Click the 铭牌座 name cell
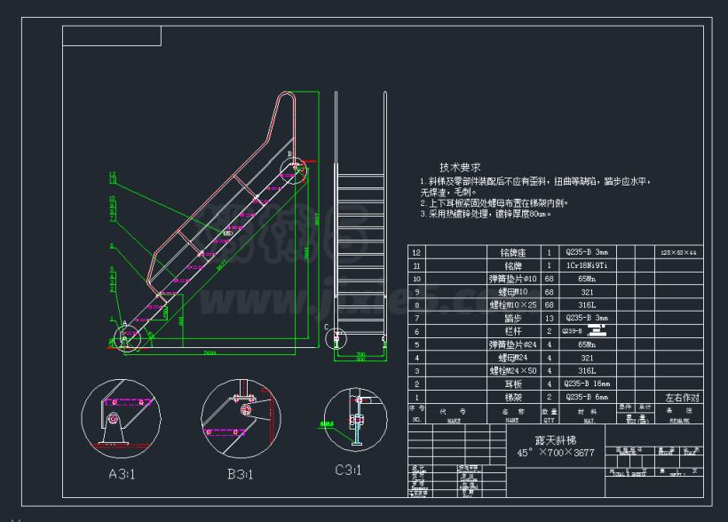This screenshot has height=522, width=728. point(513,252)
